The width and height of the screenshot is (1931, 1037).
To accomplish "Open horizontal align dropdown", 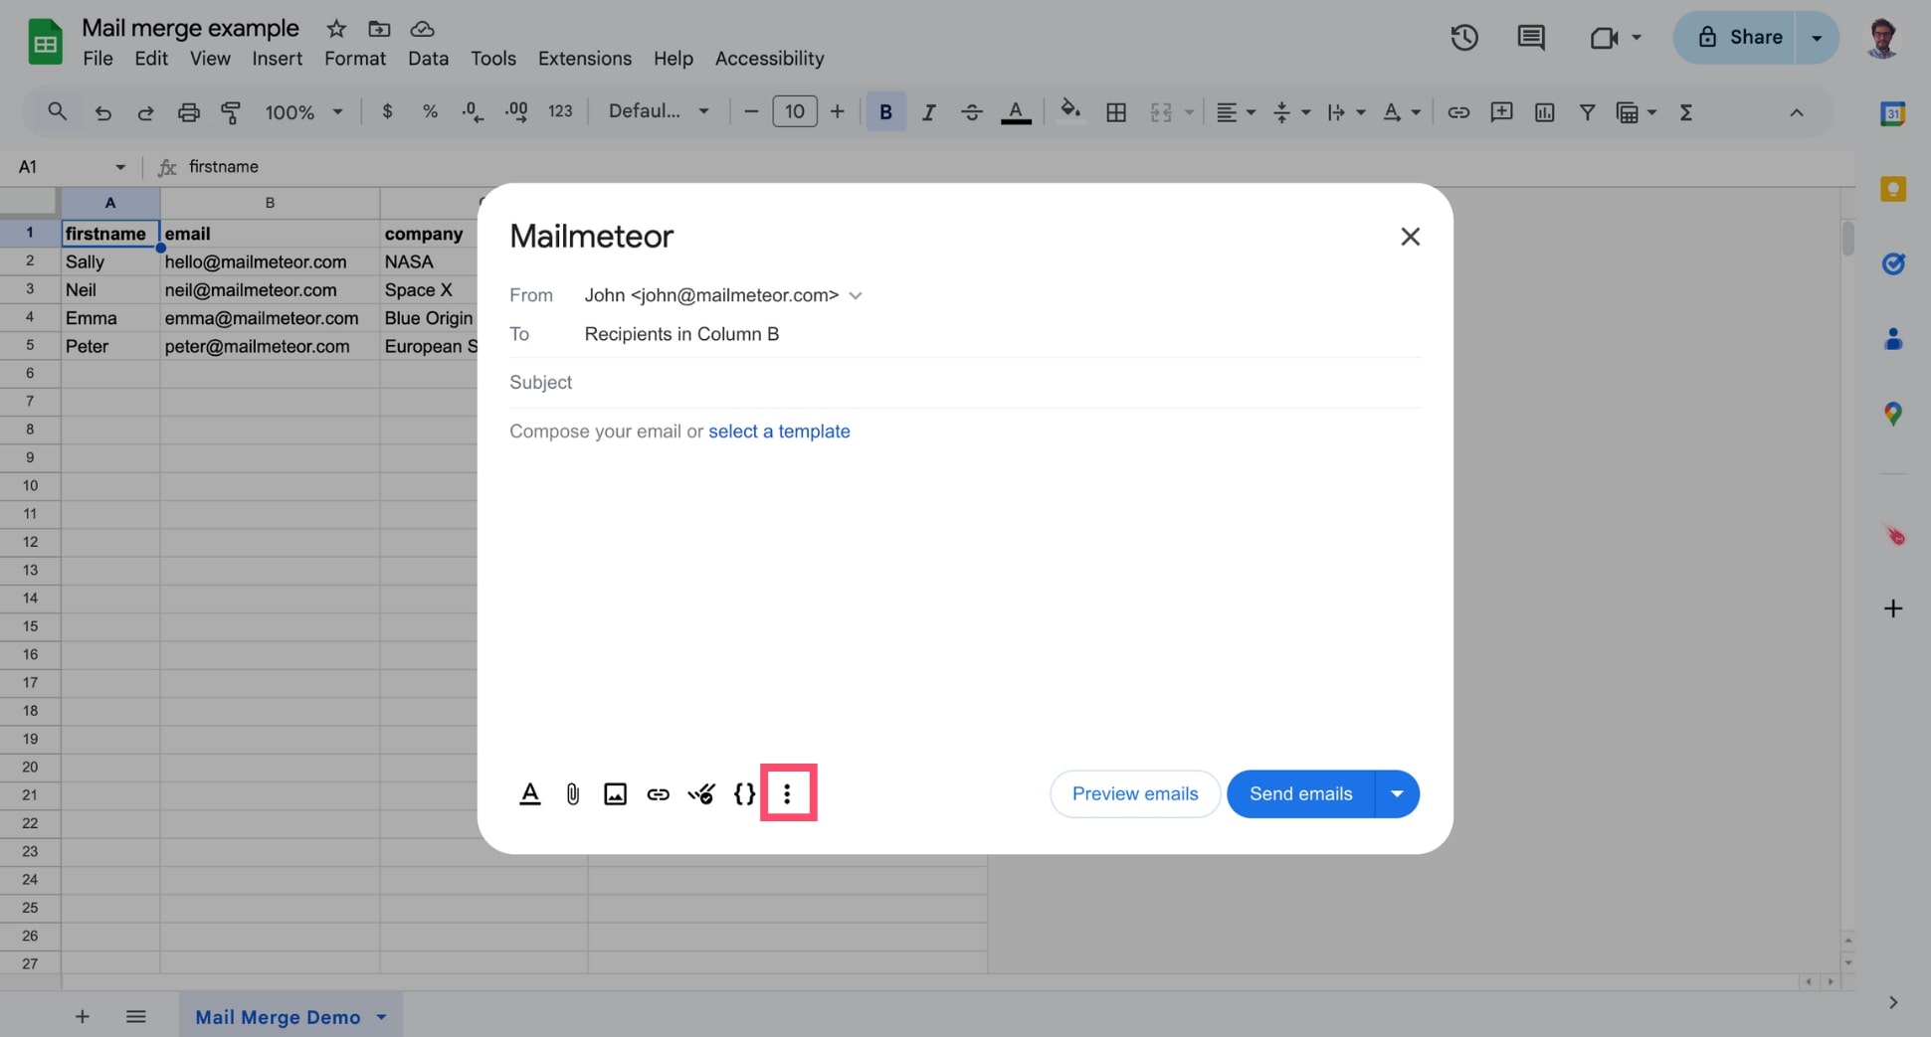I will click(1236, 112).
